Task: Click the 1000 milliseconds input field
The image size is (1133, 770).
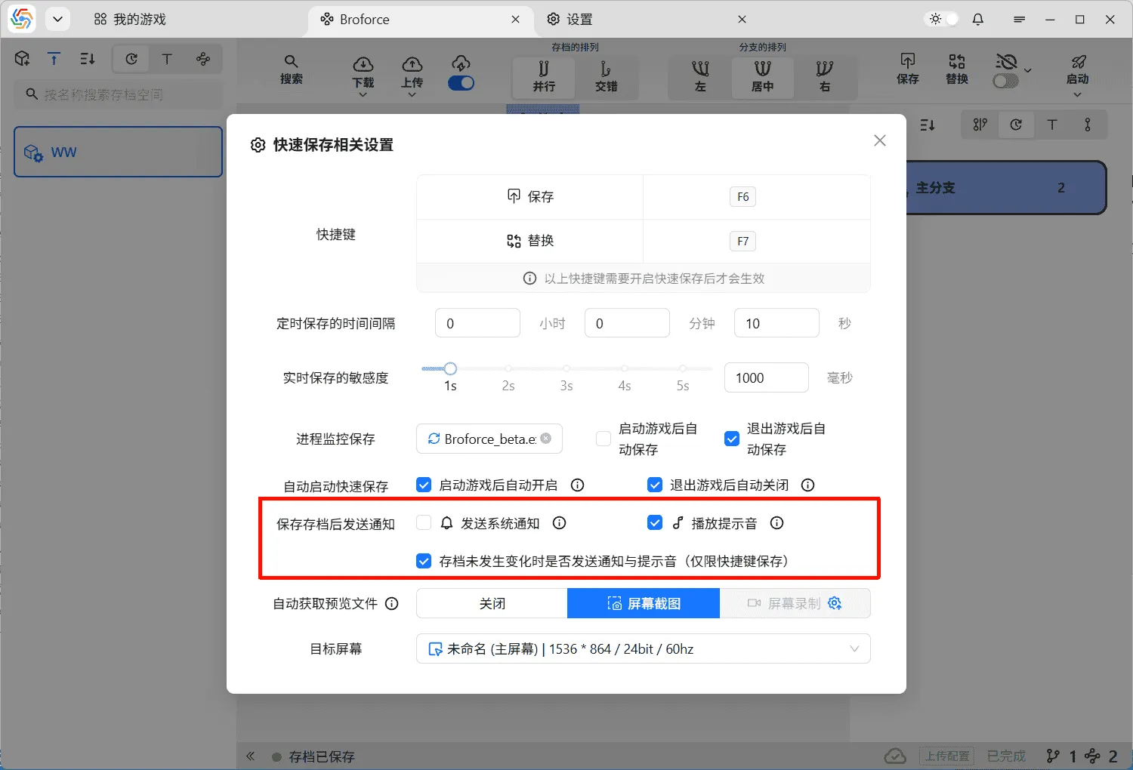Action: [766, 377]
